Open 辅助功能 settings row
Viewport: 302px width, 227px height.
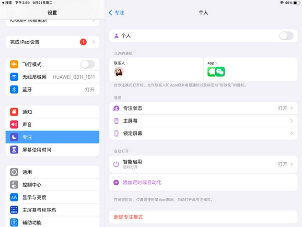(x=52, y=222)
